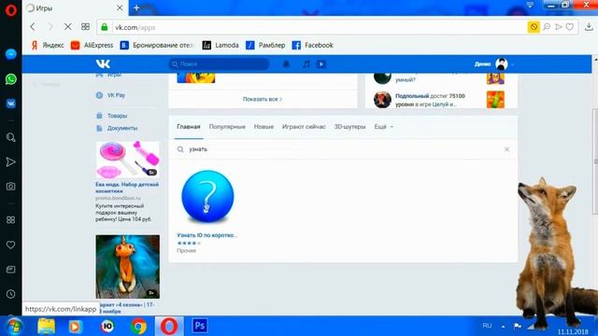Open personal news in sidebar
The image size is (598, 336).
click(x=10, y=270)
